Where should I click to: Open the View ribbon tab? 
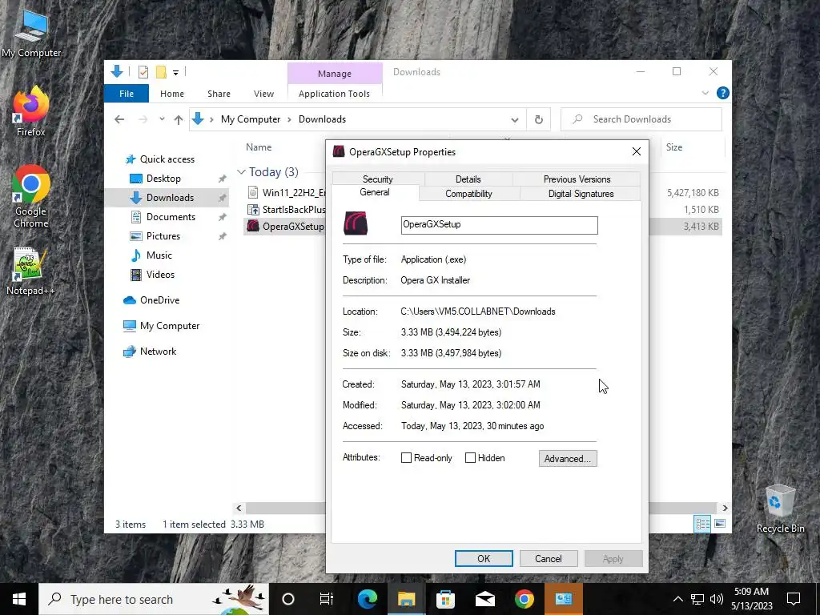coord(263,94)
